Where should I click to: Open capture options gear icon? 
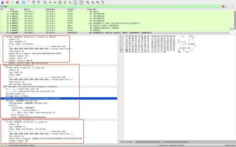click(17, 2)
